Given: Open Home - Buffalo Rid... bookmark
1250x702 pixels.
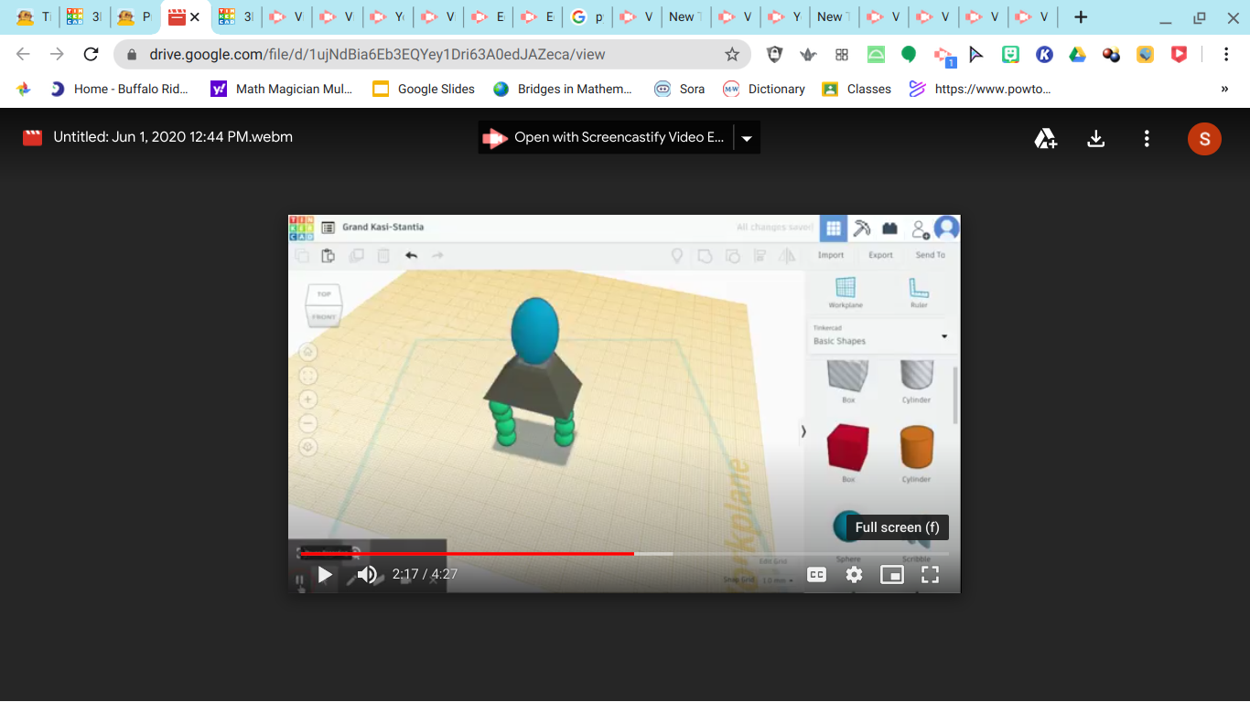Looking at the screenshot, I should point(119,89).
